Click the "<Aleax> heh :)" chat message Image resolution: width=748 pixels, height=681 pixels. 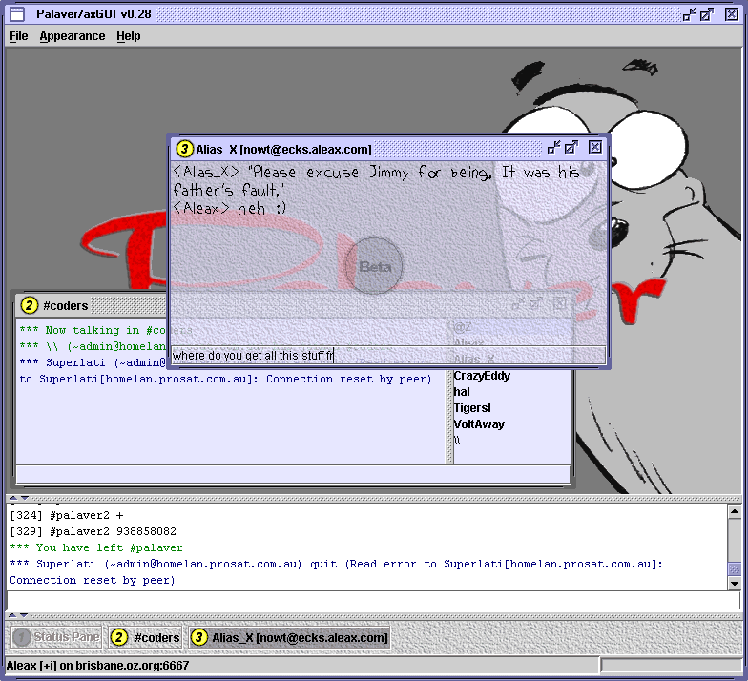[x=229, y=208]
